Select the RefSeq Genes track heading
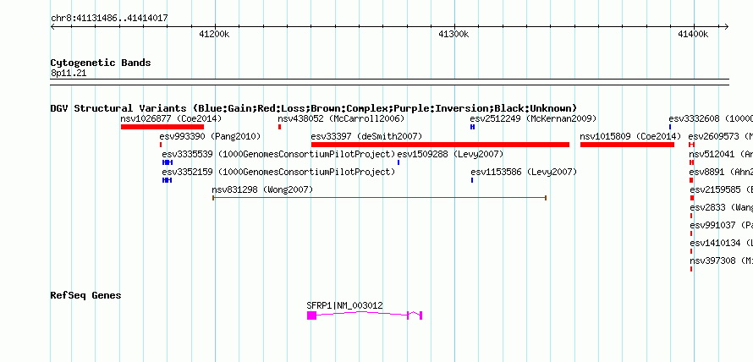 pyautogui.click(x=86, y=295)
